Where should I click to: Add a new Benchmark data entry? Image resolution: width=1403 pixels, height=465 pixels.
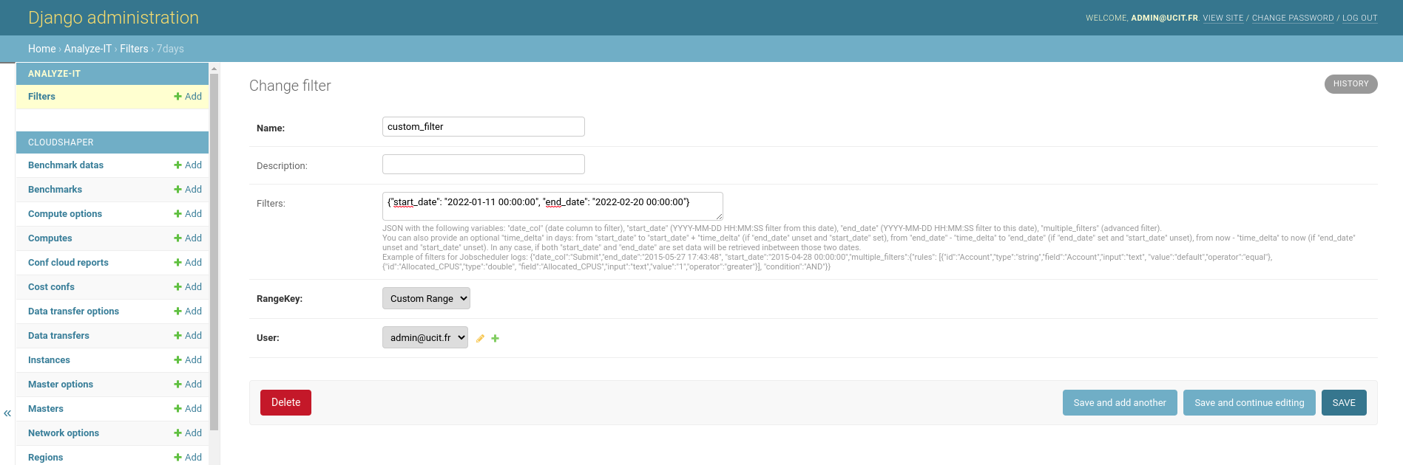pyautogui.click(x=188, y=165)
